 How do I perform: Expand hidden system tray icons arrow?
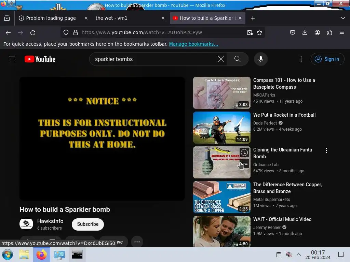tap(299, 254)
